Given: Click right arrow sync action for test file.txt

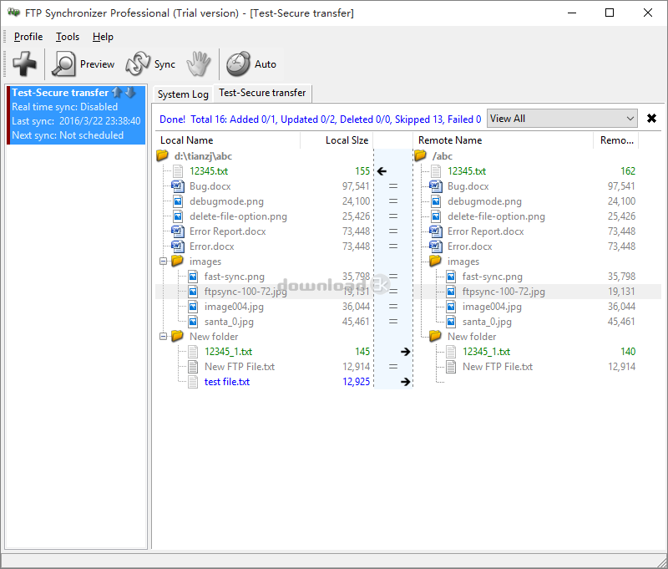Looking at the screenshot, I should tap(405, 382).
